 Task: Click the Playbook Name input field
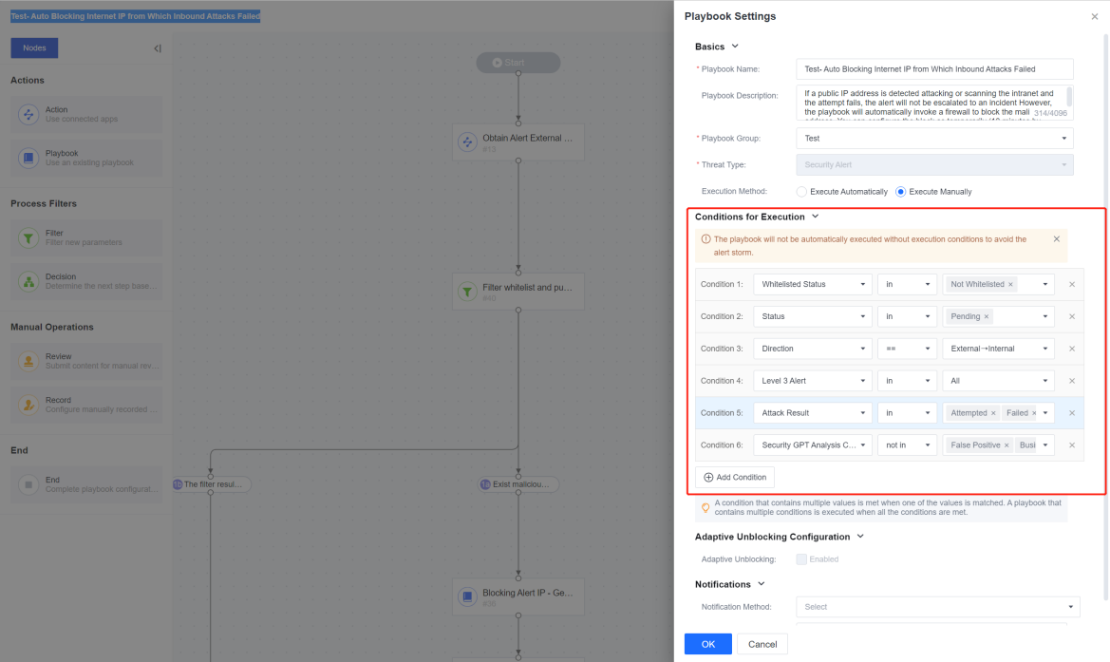pos(934,68)
